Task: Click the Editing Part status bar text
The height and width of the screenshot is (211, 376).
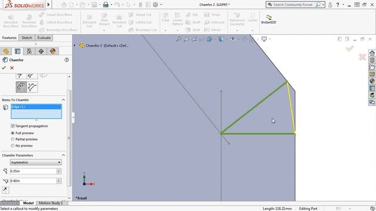Action: 308,209
